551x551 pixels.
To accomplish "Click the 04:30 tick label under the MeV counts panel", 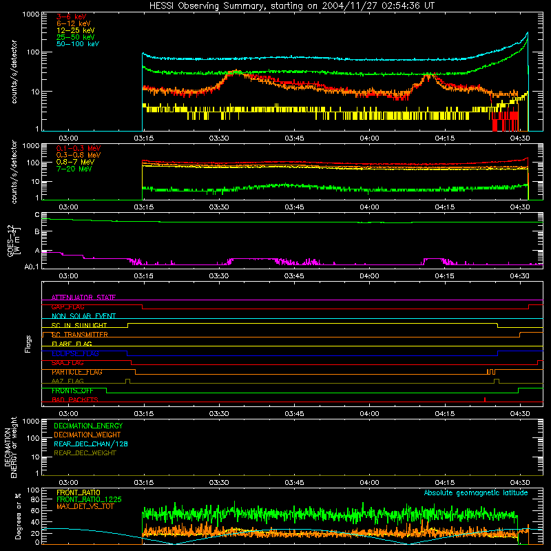I will (520, 207).
